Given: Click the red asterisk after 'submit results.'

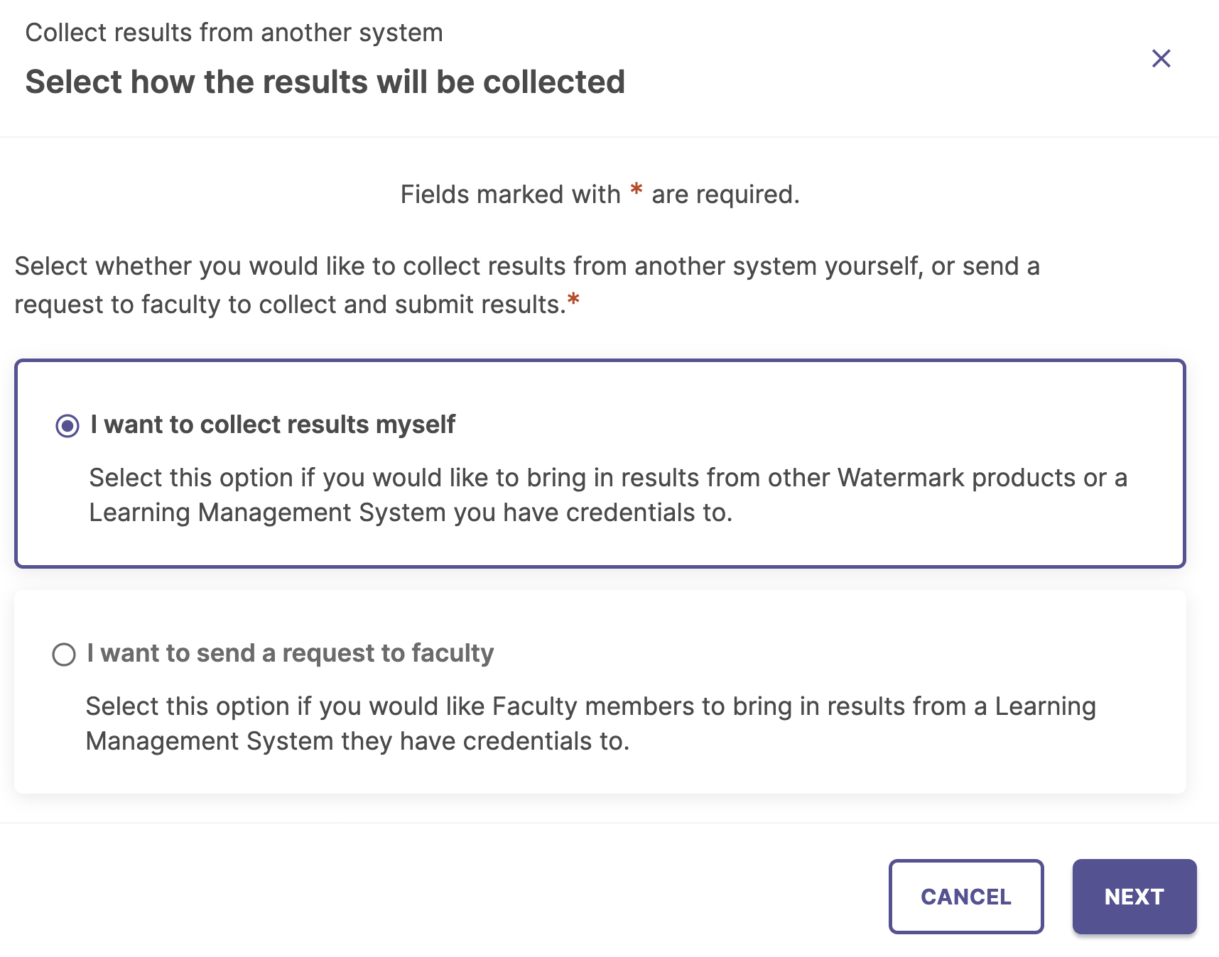Looking at the screenshot, I should (573, 300).
